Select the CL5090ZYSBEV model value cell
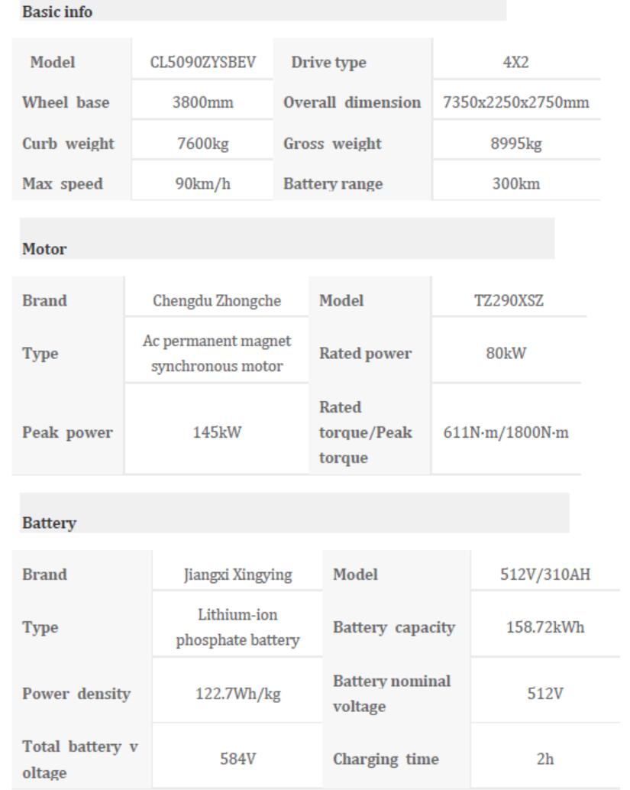 pos(202,63)
